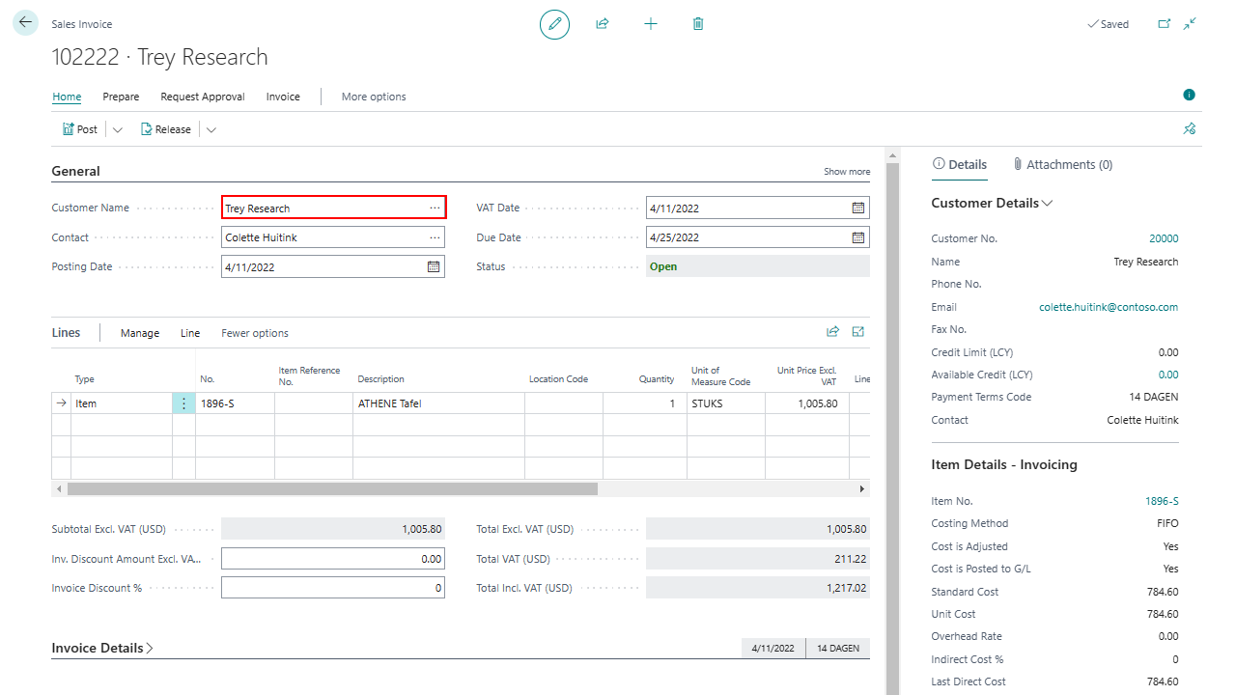
Task: Open the page in a new window
Action: [x=1165, y=24]
